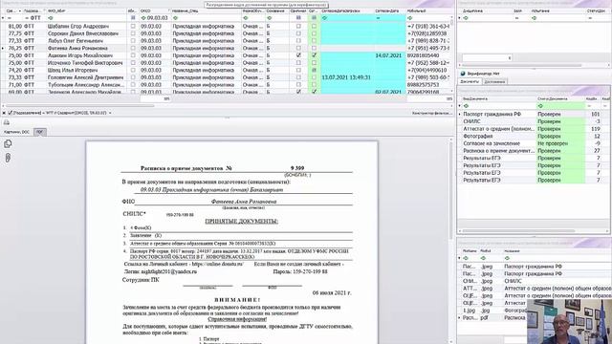612x344 pixels.
Task: Sort by the ВидДокумента column header
Action: pos(498,98)
